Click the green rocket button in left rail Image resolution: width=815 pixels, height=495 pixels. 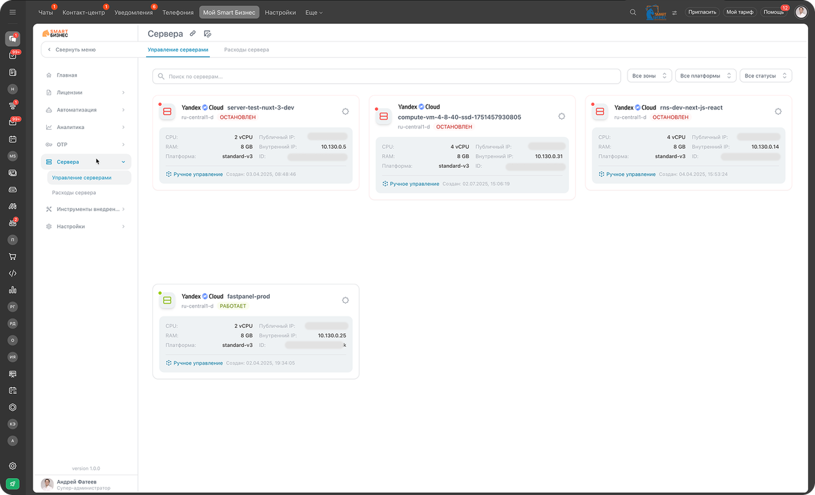(12, 484)
